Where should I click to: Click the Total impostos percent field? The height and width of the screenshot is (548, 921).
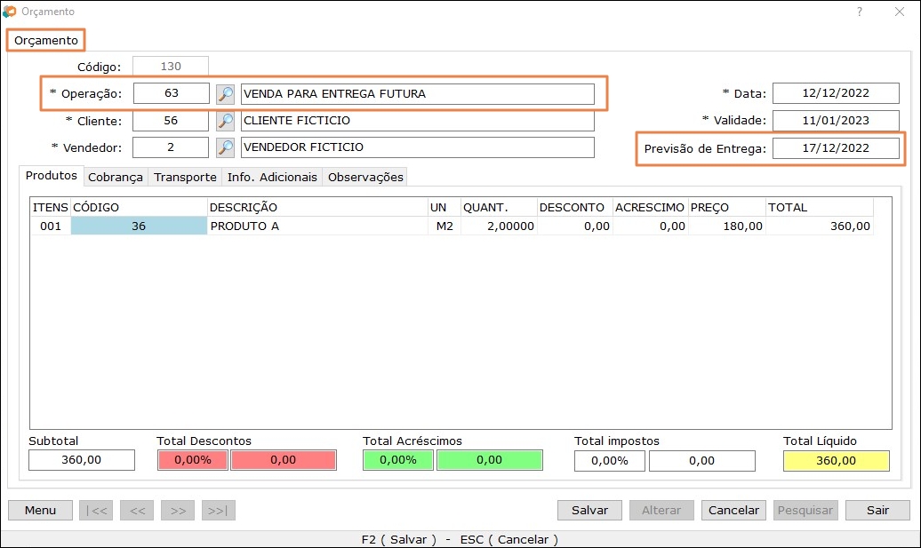[x=610, y=461]
